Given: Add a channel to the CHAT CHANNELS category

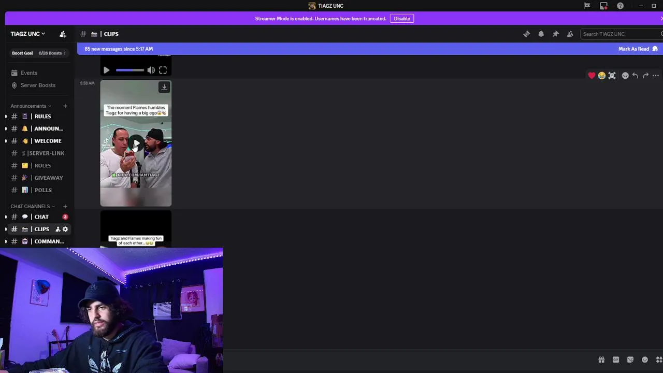Looking at the screenshot, I should (65, 206).
